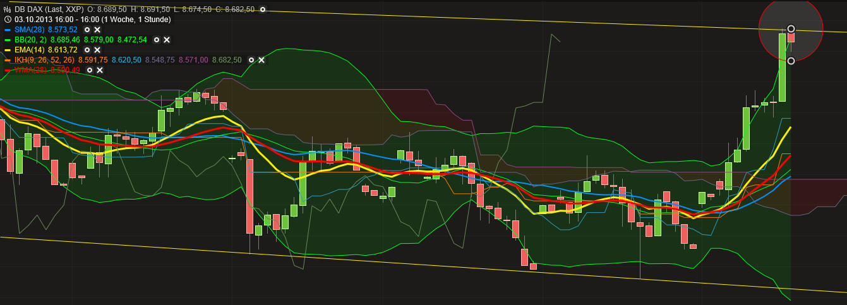Open the EMA(14) indicator settings
Viewport: 847px width, 305px height.
87,50
